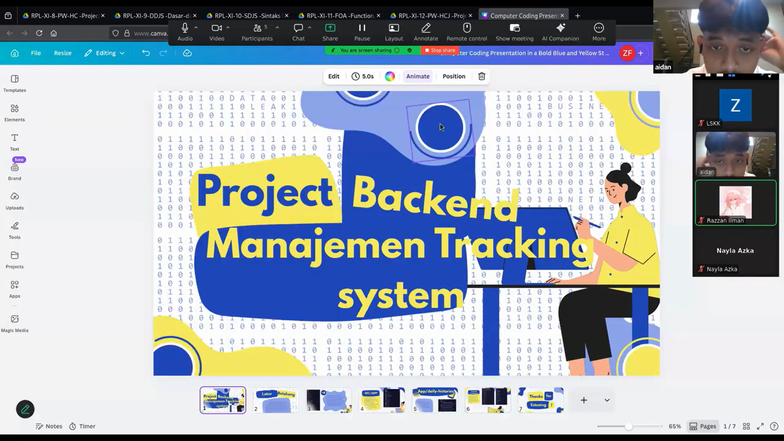This screenshot has height=441, width=784.
Task: Open the Zoom Annotate tool
Action: pos(426,32)
